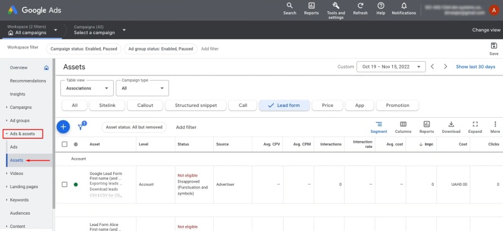The width and height of the screenshot is (503, 231).
Task: Open the table Reports tool
Action: tap(427, 127)
